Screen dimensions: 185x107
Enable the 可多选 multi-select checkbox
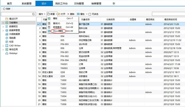coord(90,14)
